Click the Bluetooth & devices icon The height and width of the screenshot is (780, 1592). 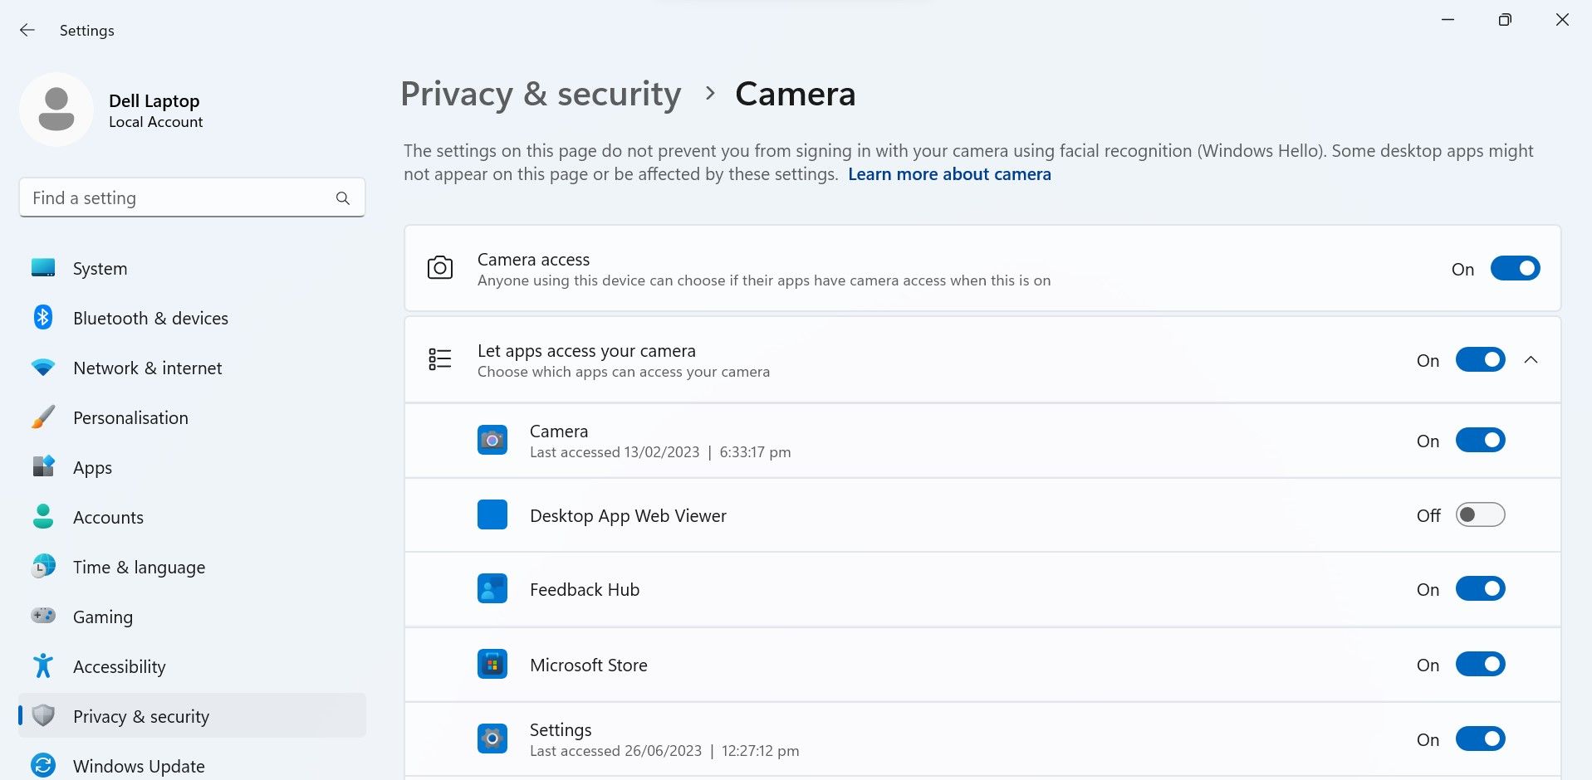42,318
